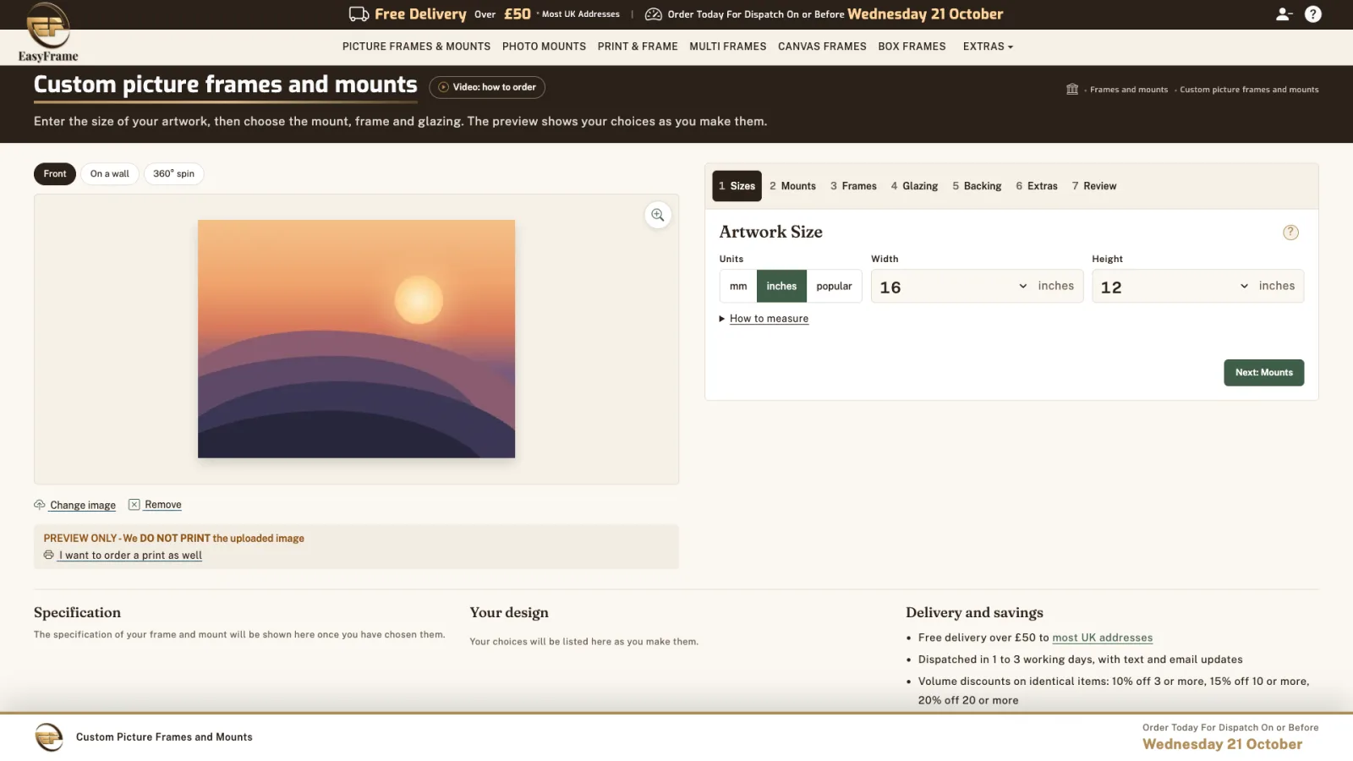Open most UK addresses link
The image size is (1353, 761).
tap(1102, 638)
